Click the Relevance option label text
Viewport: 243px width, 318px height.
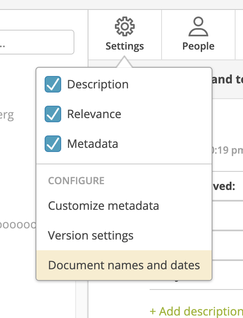pos(94,114)
